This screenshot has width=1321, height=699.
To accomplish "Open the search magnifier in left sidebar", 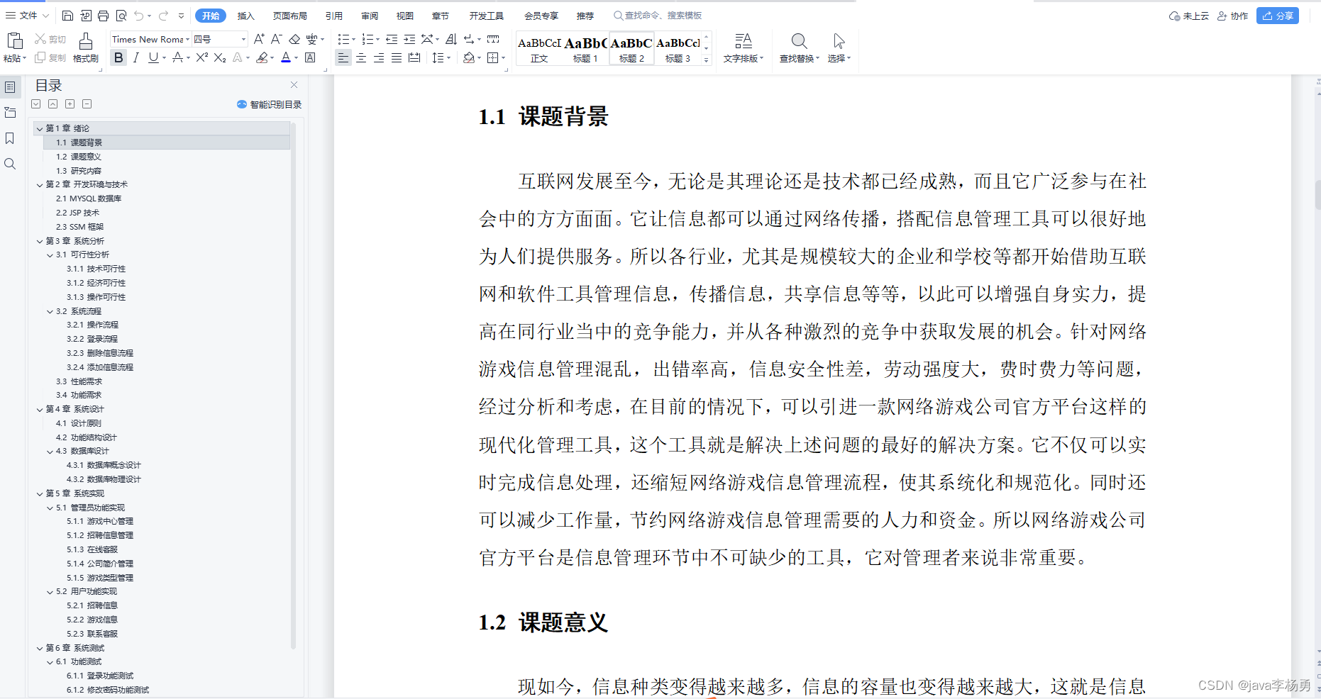I will (x=10, y=164).
